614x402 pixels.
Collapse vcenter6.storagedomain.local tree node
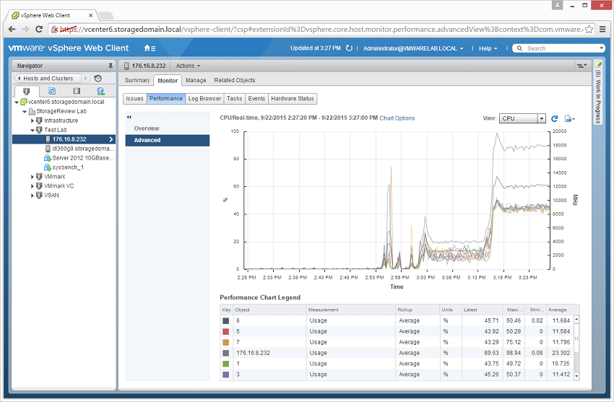point(17,102)
